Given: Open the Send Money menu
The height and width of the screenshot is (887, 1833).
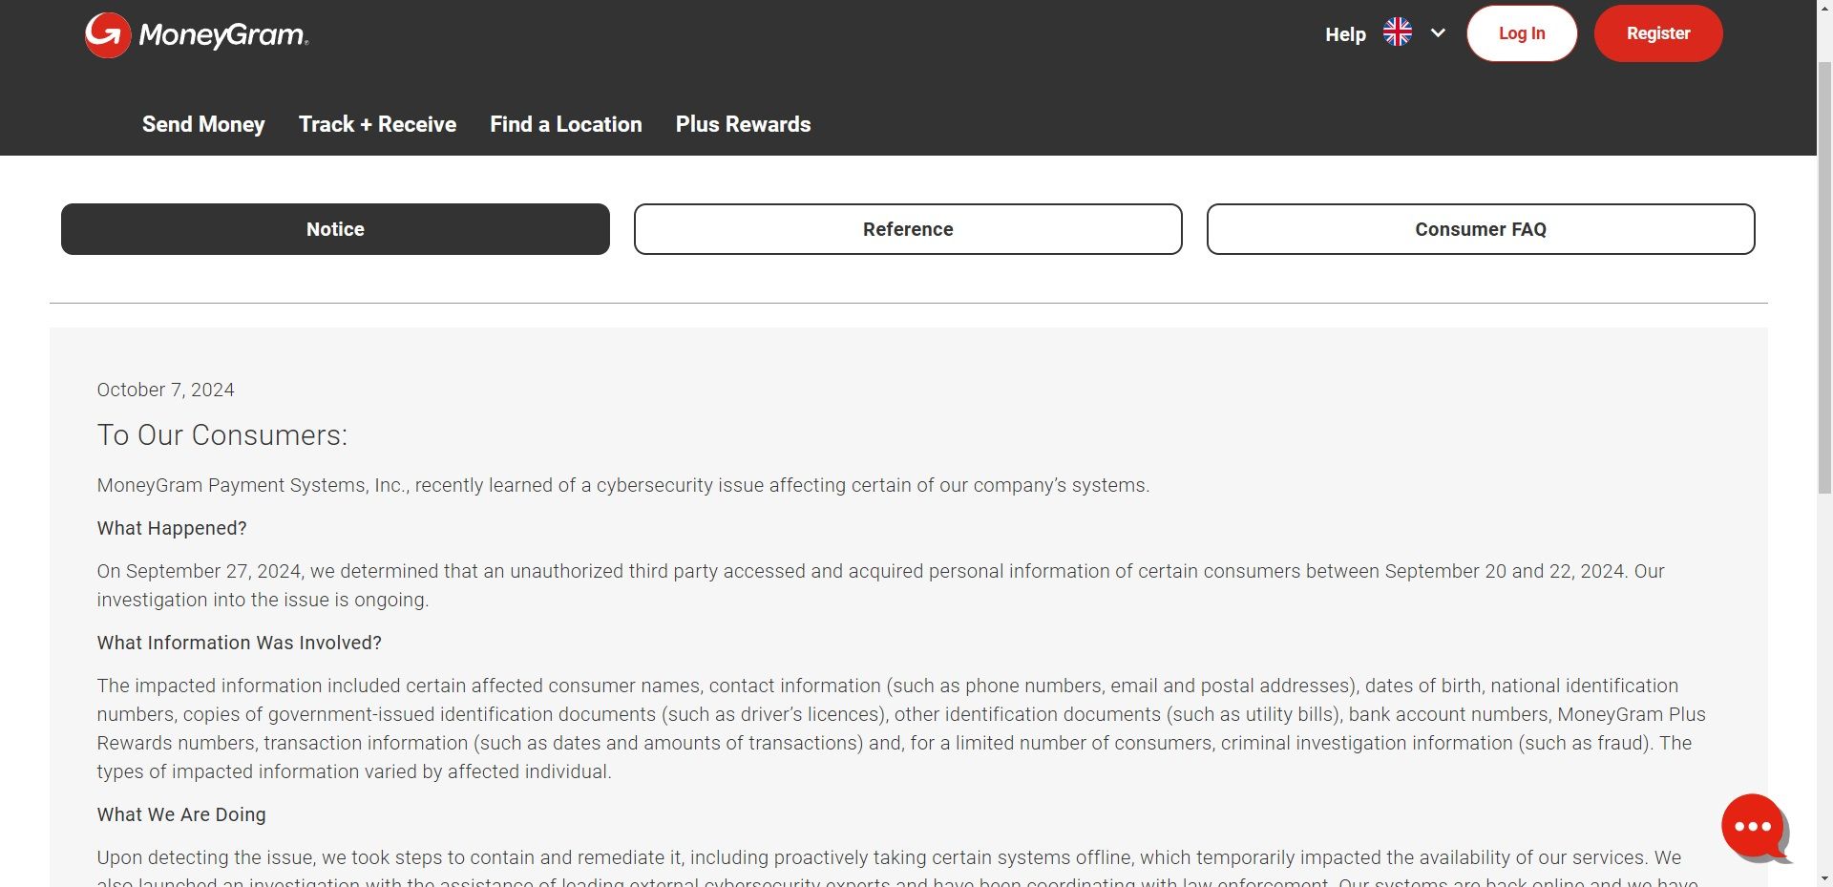Looking at the screenshot, I should click(x=203, y=124).
